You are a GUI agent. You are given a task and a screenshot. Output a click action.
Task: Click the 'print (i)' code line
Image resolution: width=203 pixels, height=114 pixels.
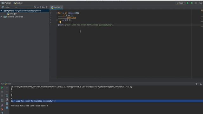click(x=67, y=20)
